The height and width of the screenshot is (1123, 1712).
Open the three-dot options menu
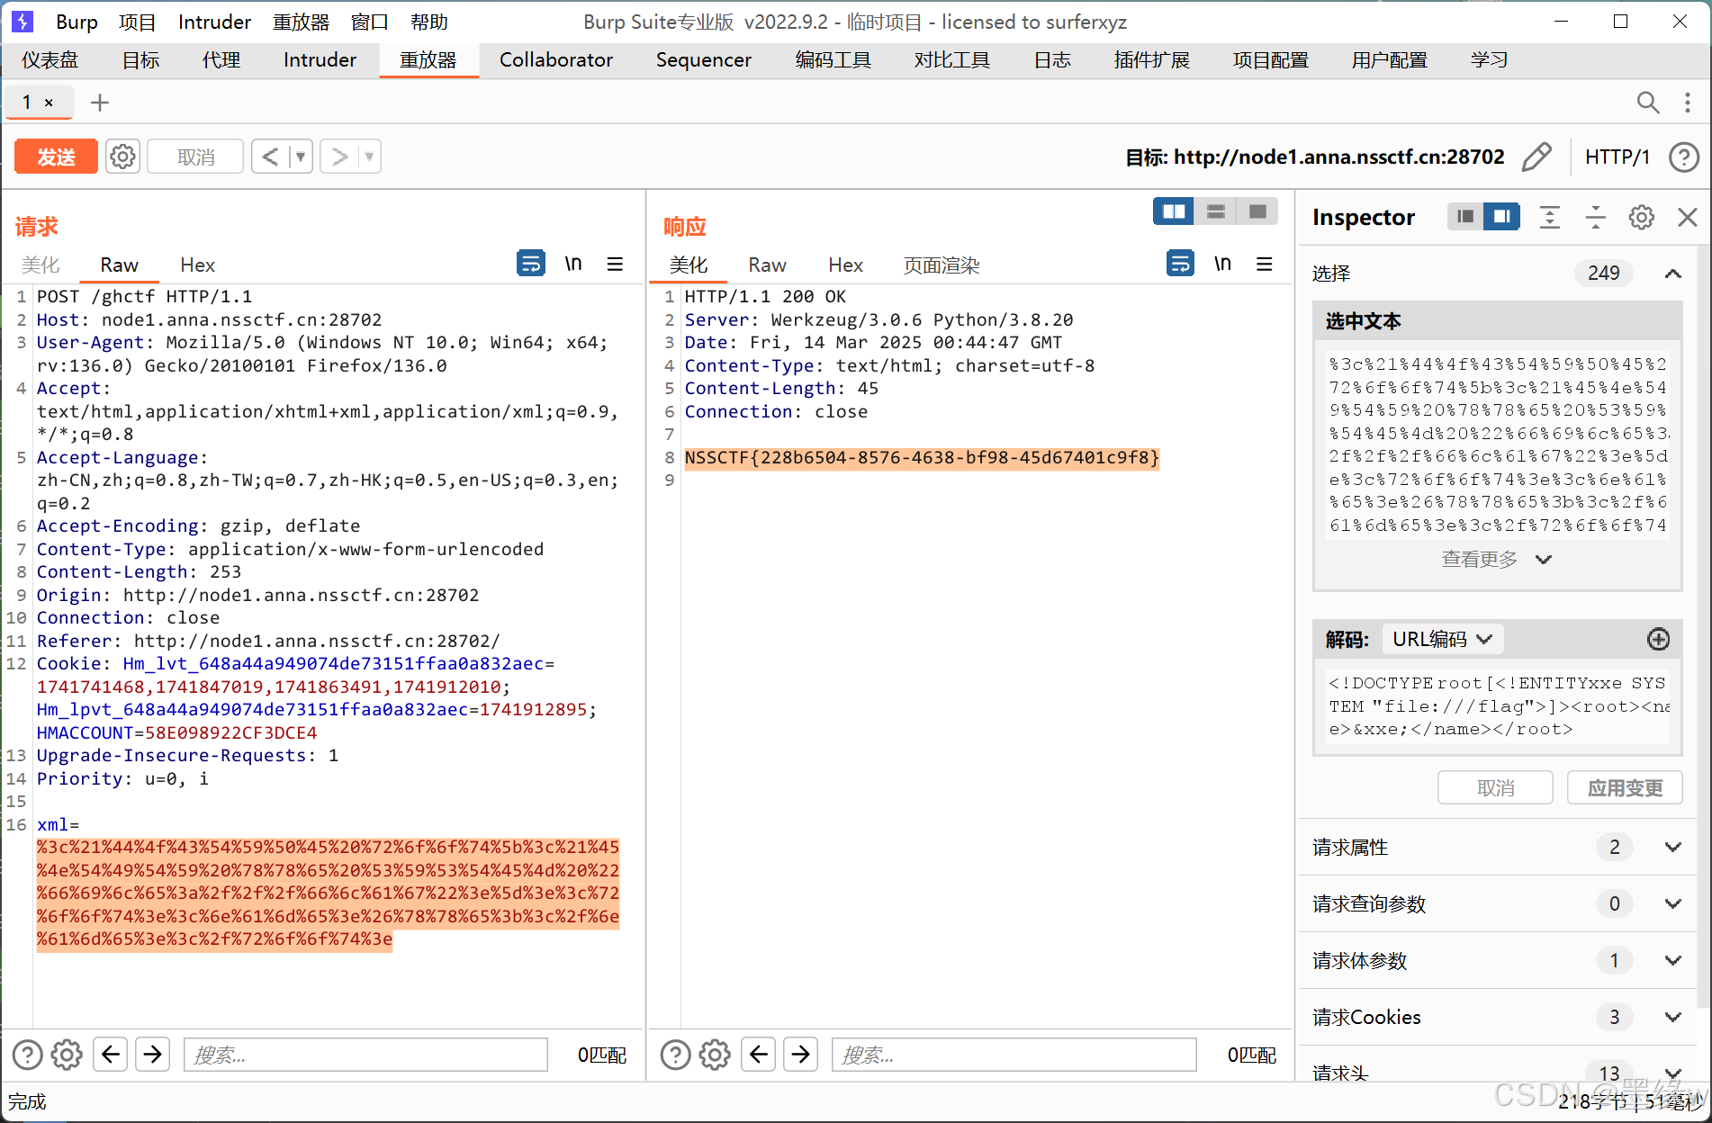coord(1687,103)
